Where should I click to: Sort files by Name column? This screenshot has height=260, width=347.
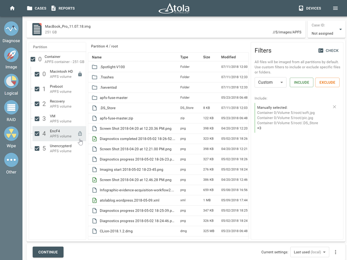coord(97,57)
